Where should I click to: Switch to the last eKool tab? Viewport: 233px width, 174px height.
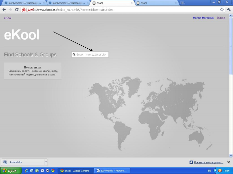pos(156,3)
